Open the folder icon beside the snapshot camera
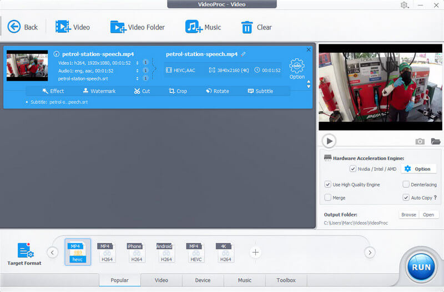The image size is (444, 292). tap(436, 141)
